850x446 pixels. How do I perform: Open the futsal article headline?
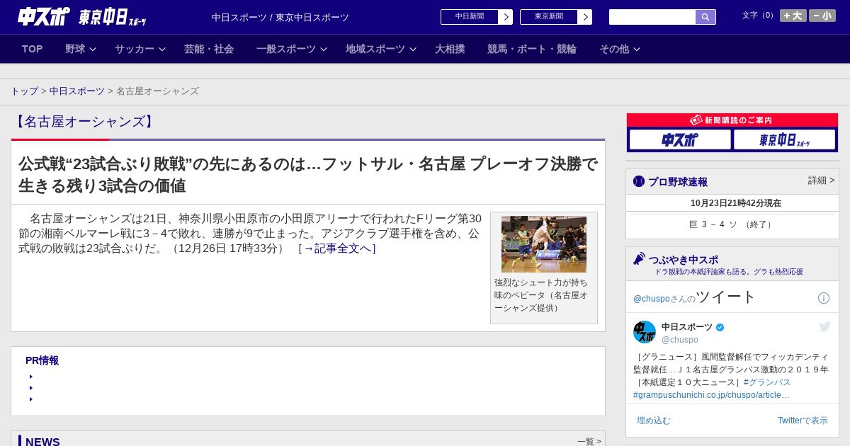(x=308, y=175)
